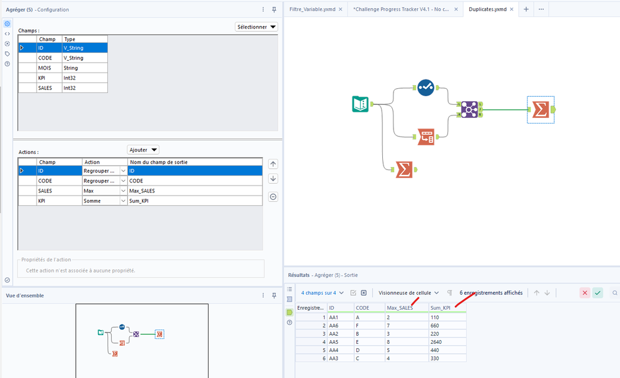Switch to Filtre_Variable.yxmd tab
Image resolution: width=620 pixels, height=378 pixels.
click(312, 9)
